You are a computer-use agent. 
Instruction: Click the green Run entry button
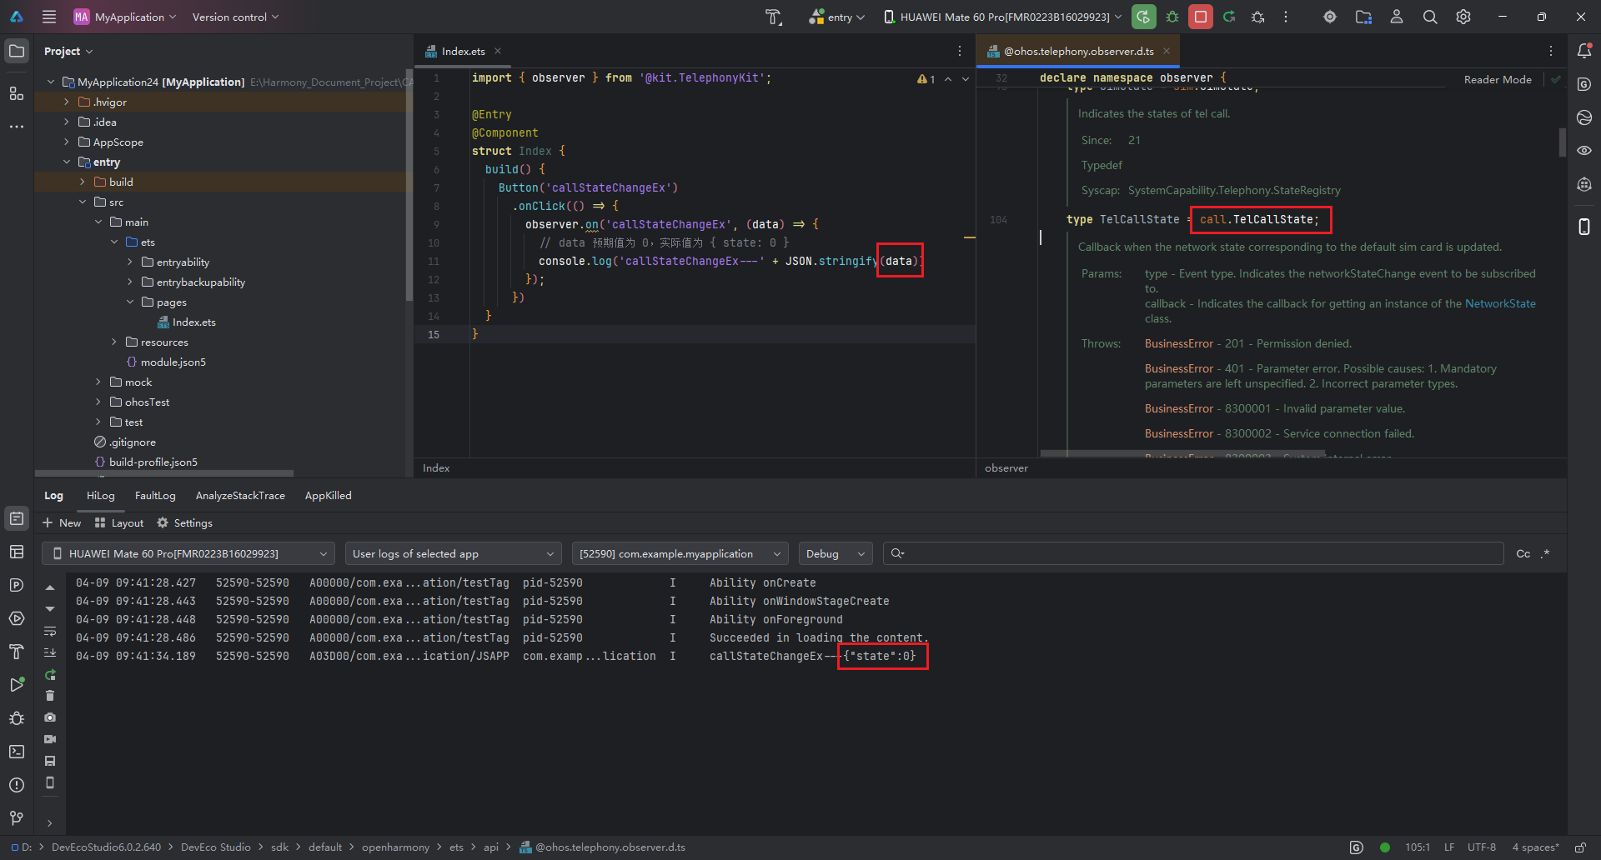pos(1143,17)
